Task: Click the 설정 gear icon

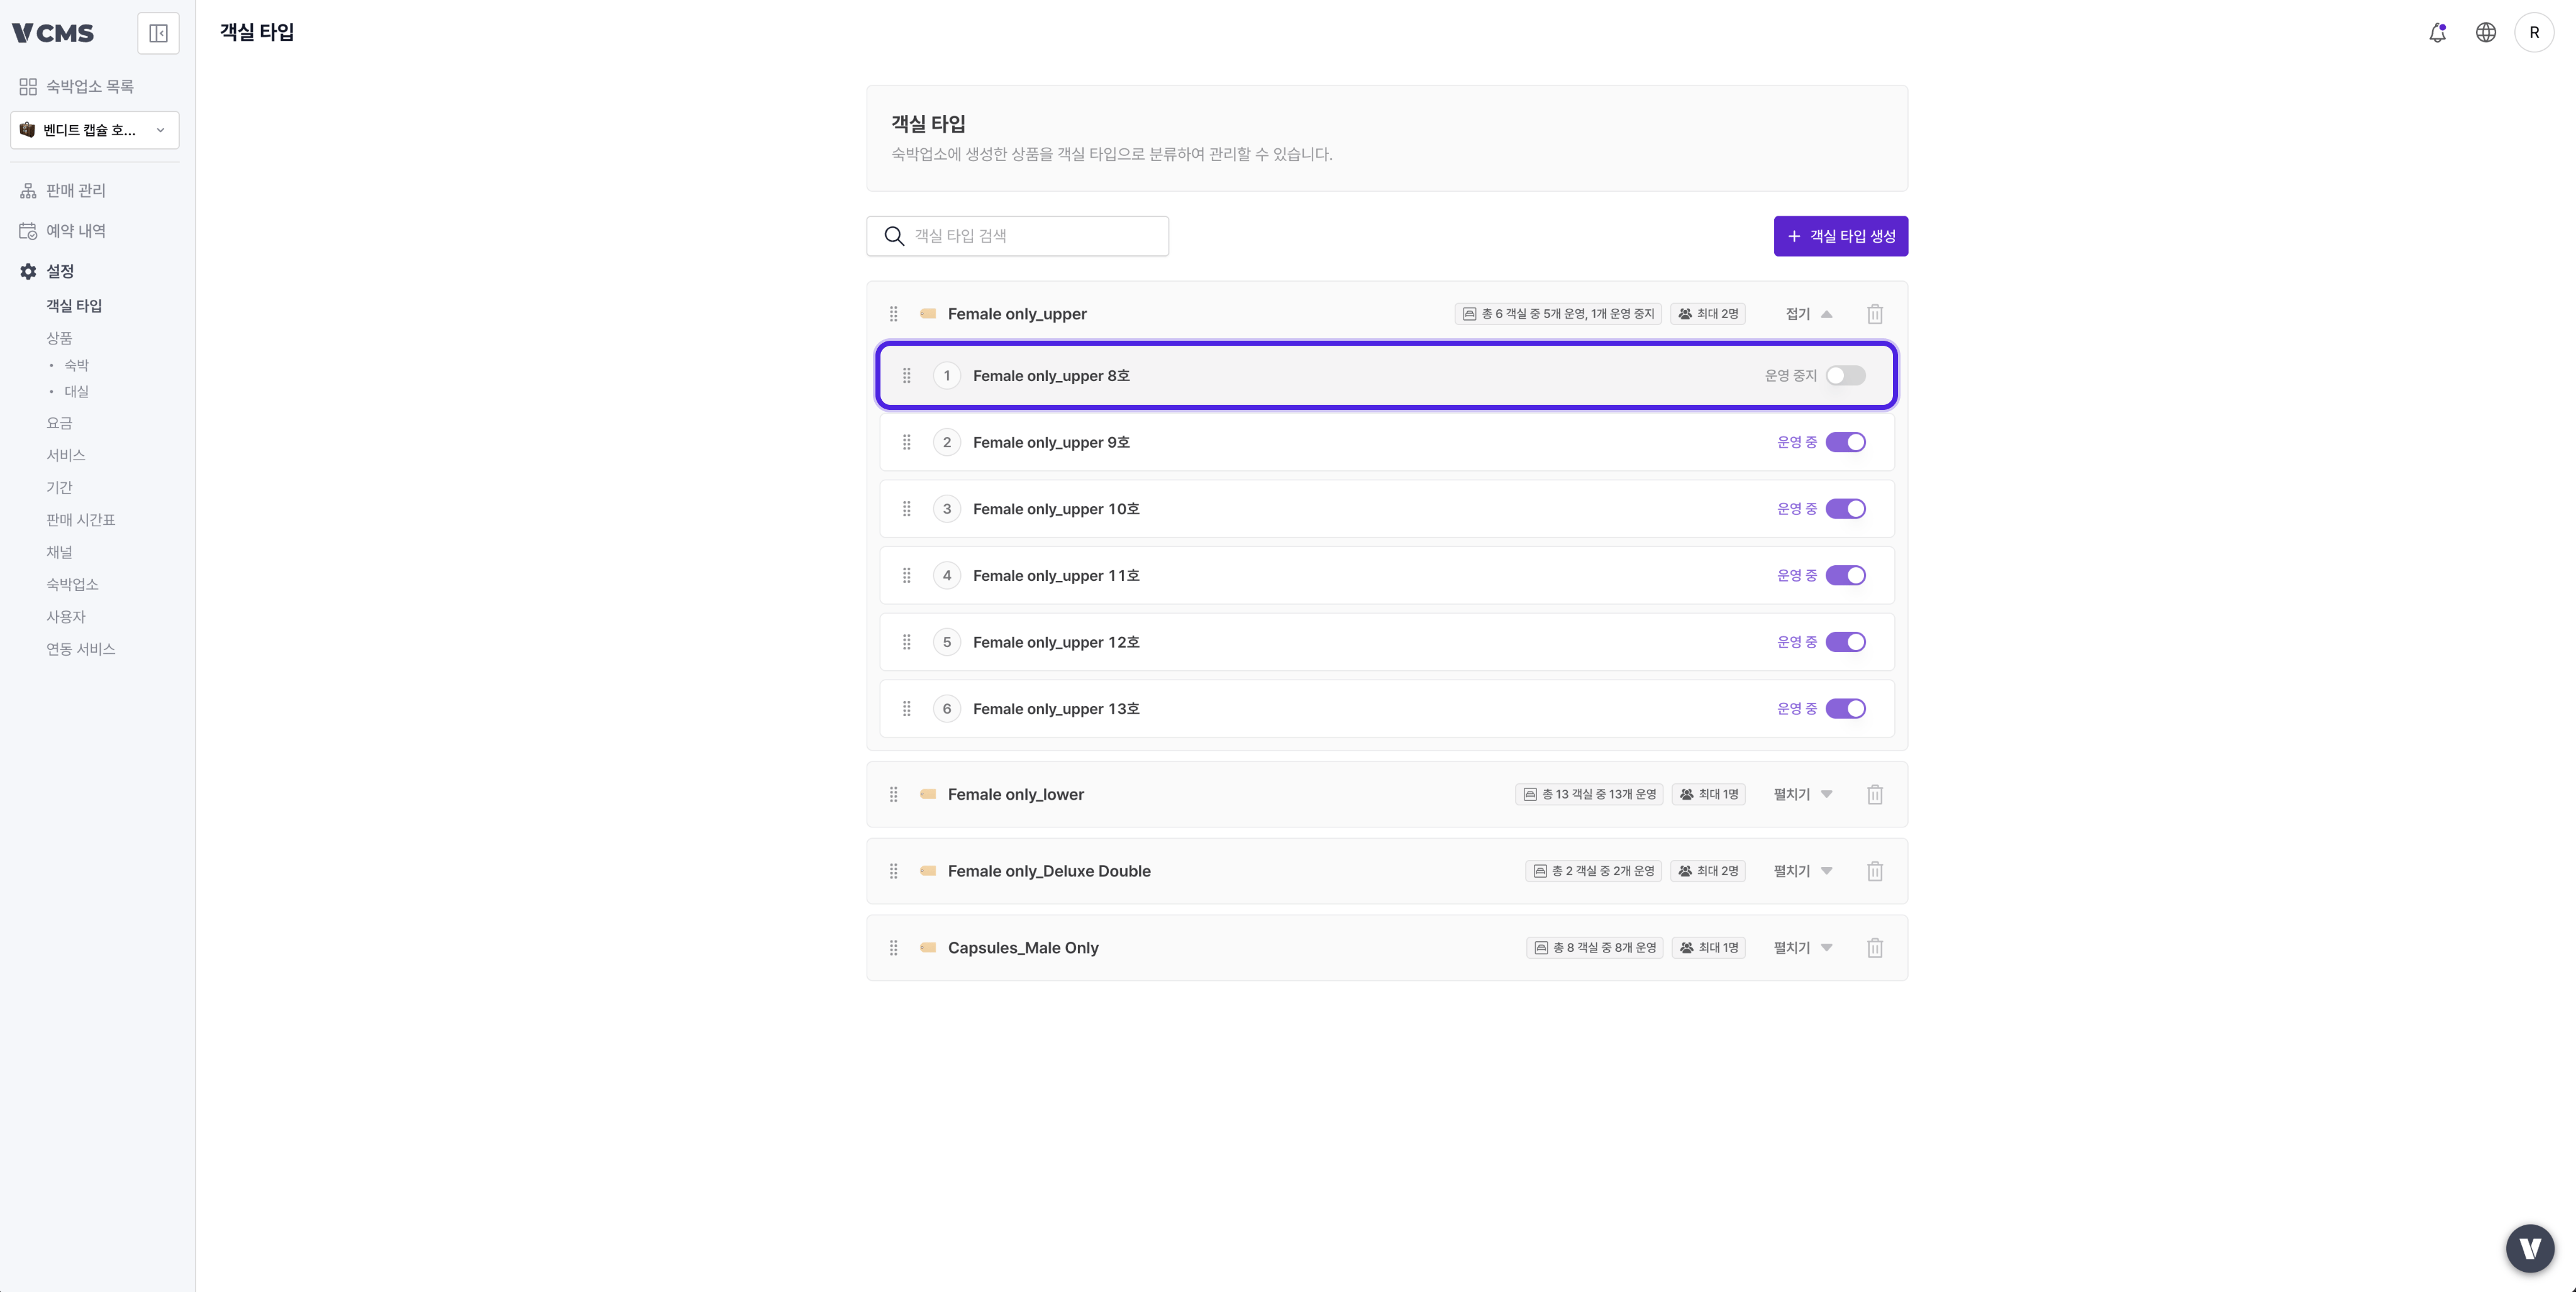Action: tap(28, 271)
